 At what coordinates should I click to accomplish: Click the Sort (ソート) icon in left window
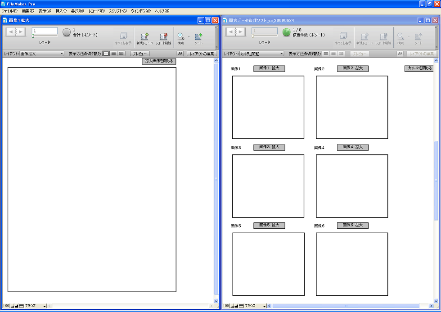[x=198, y=36]
